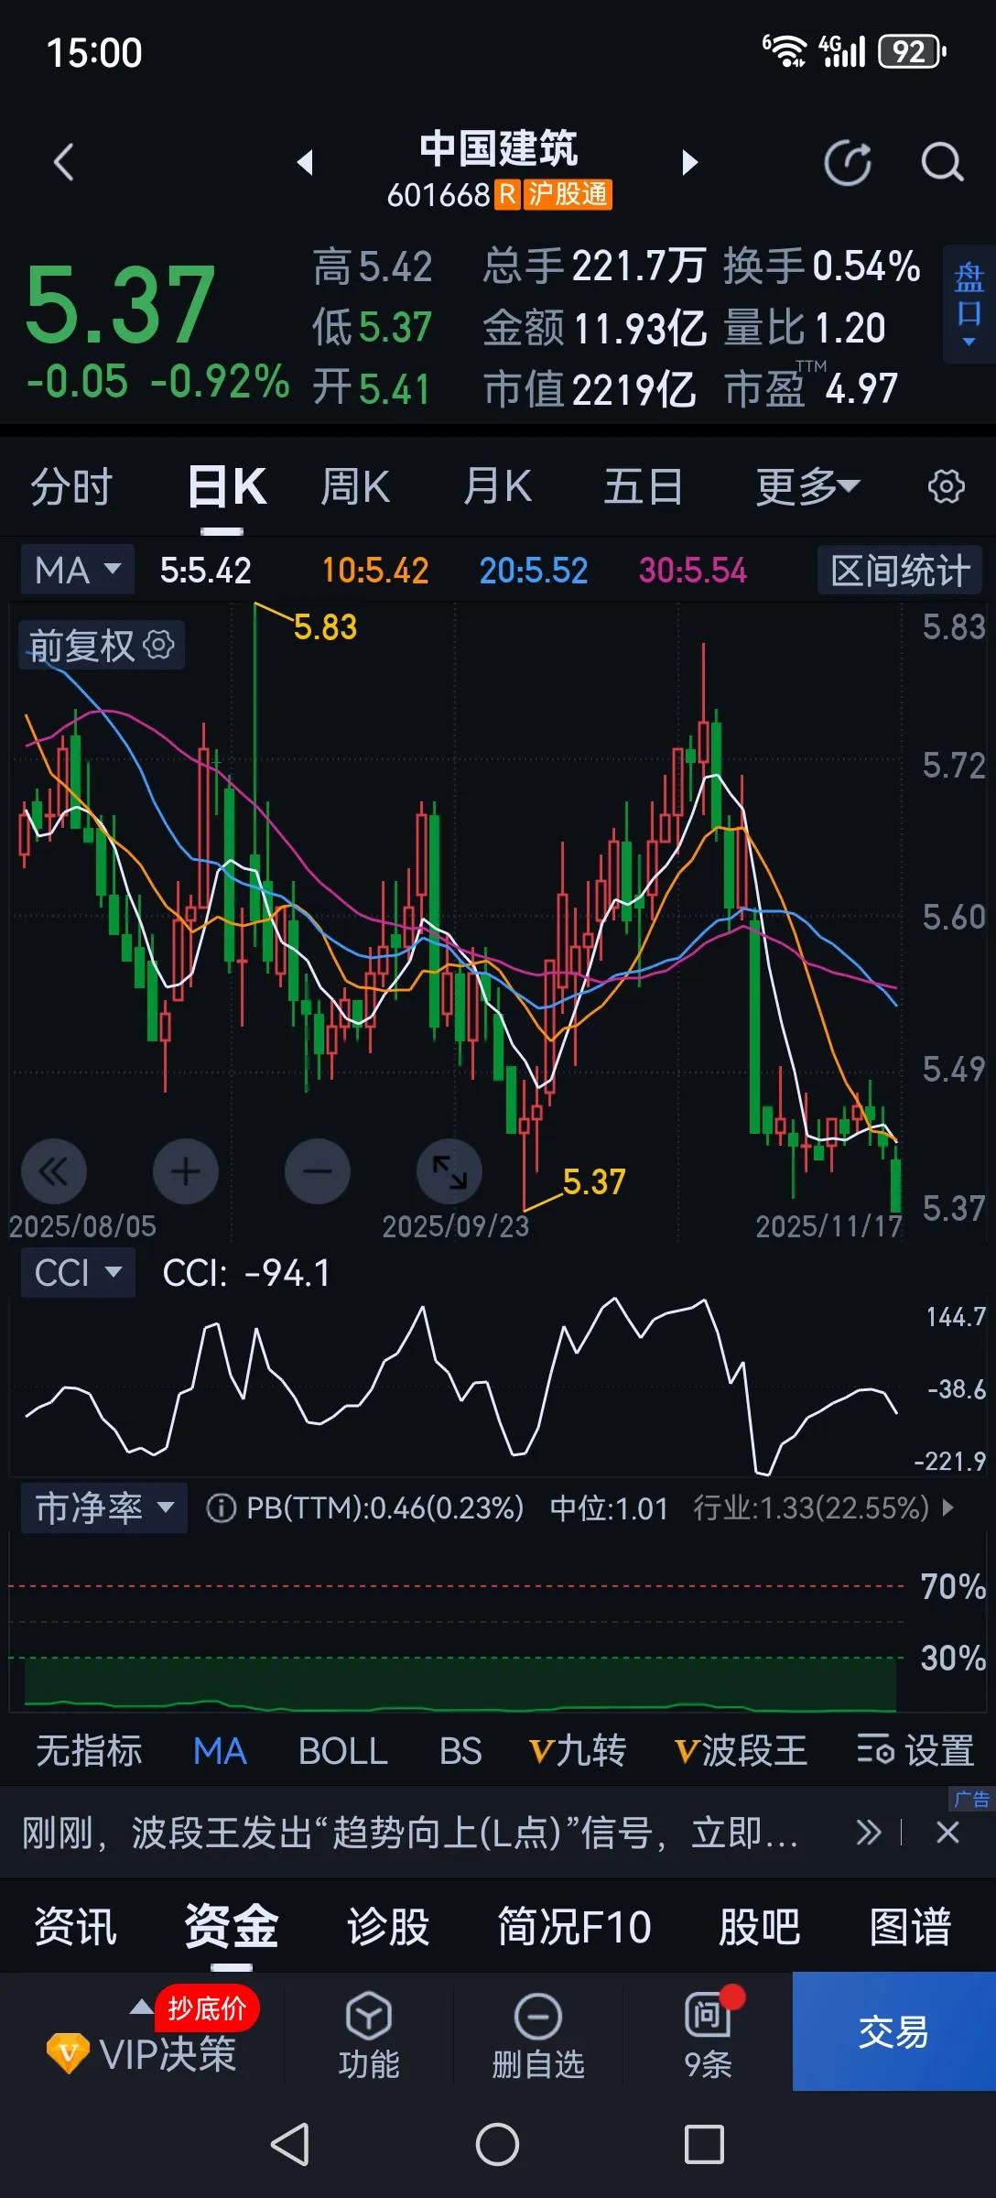
Task: Tap Android home navigation button
Action: pos(497,2145)
